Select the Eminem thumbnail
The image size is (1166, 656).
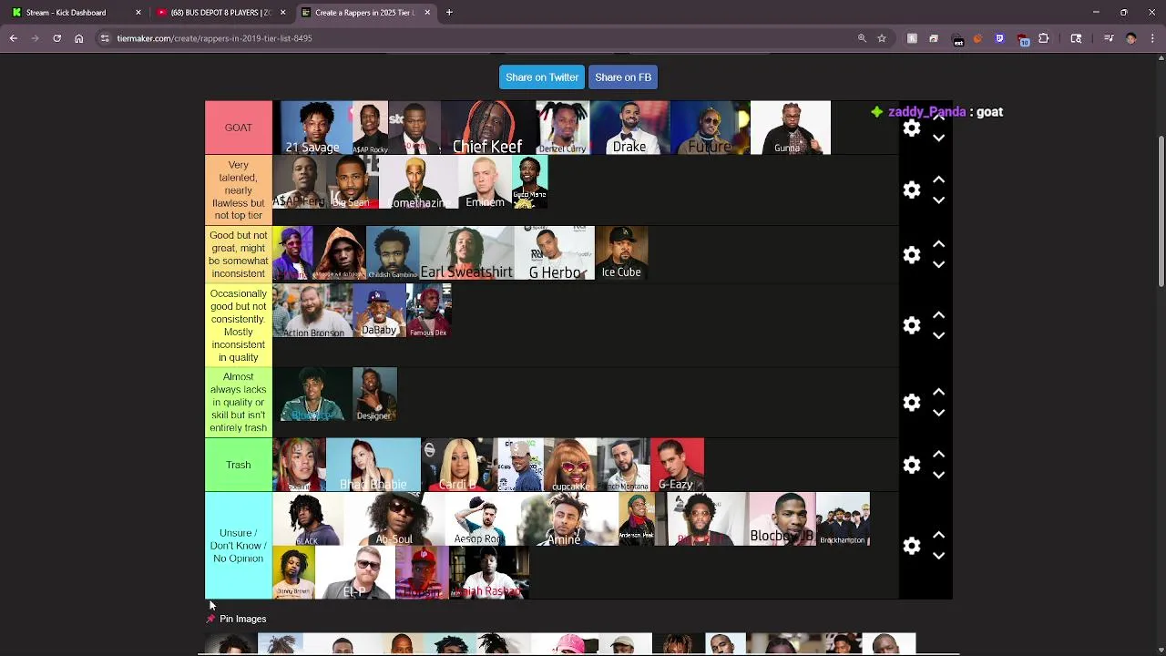click(x=485, y=181)
